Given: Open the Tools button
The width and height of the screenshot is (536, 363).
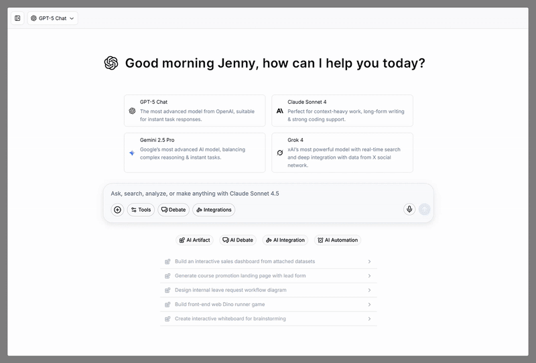Looking at the screenshot, I should pyautogui.click(x=141, y=210).
